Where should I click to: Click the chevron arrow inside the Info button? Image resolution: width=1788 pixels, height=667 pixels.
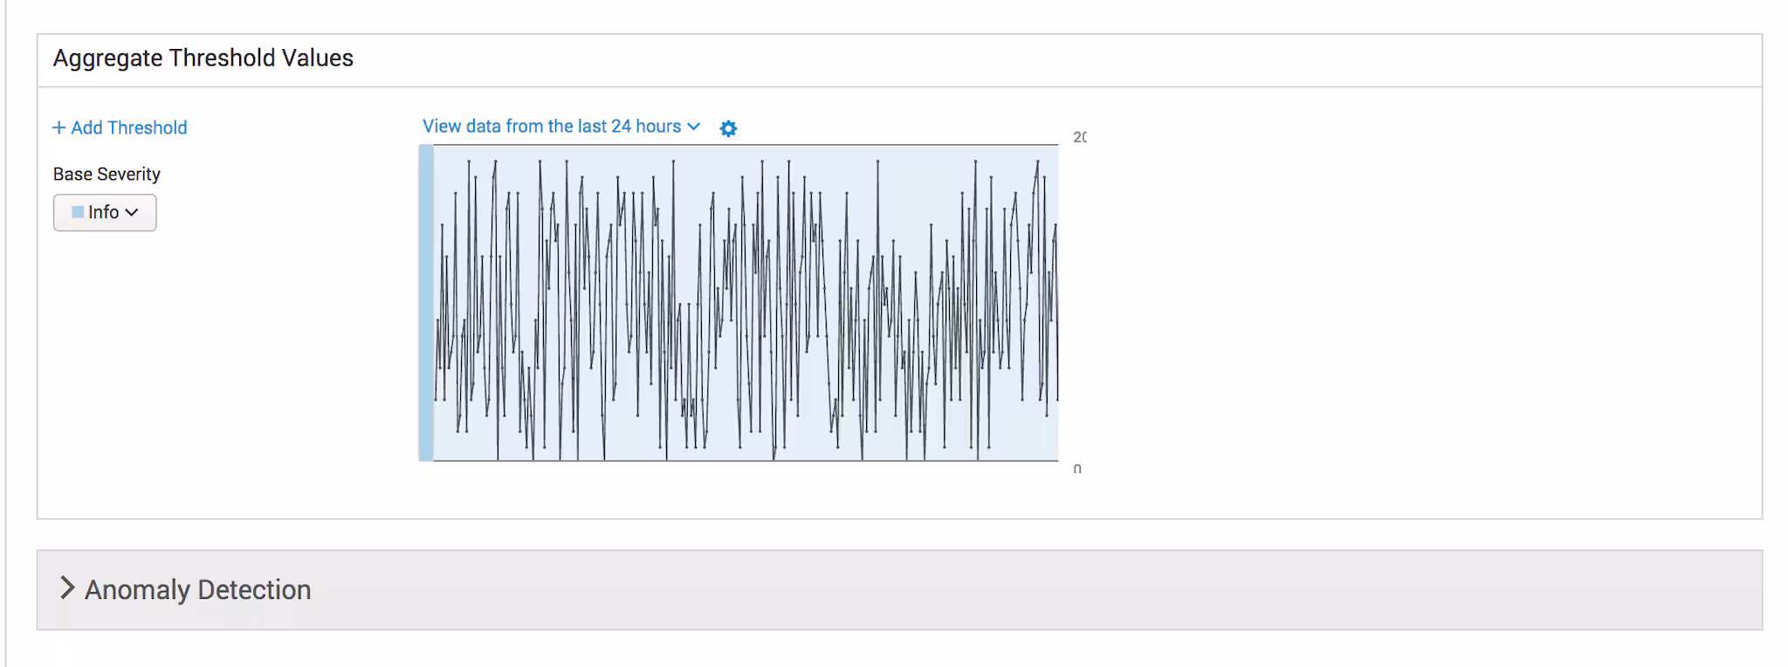pos(132,212)
